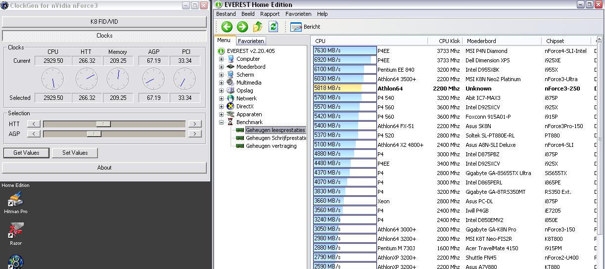This screenshot has height=269, width=605.
Task: Select Geheugen vertraging benchmark item
Action: pos(271,146)
